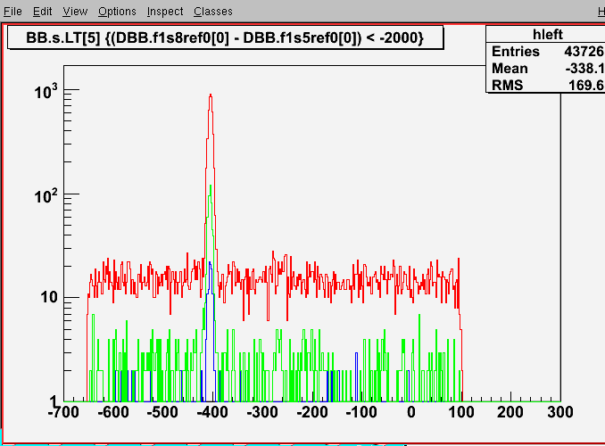Click the x-axis label -700

click(x=63, y=412)
